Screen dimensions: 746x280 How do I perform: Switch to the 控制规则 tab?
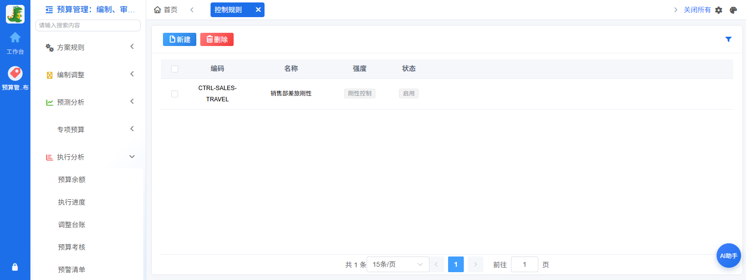click(x=228, y=9)
